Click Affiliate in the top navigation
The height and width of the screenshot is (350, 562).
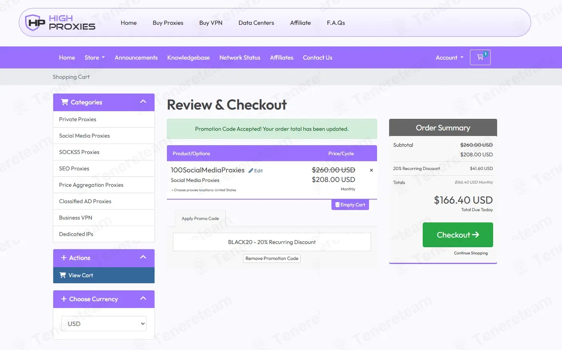(300, 23)
